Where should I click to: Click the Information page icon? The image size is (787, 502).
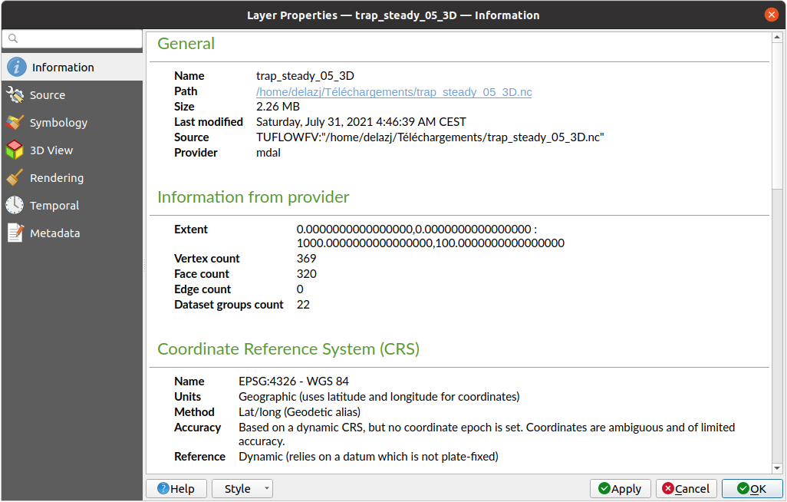(16, 68)
